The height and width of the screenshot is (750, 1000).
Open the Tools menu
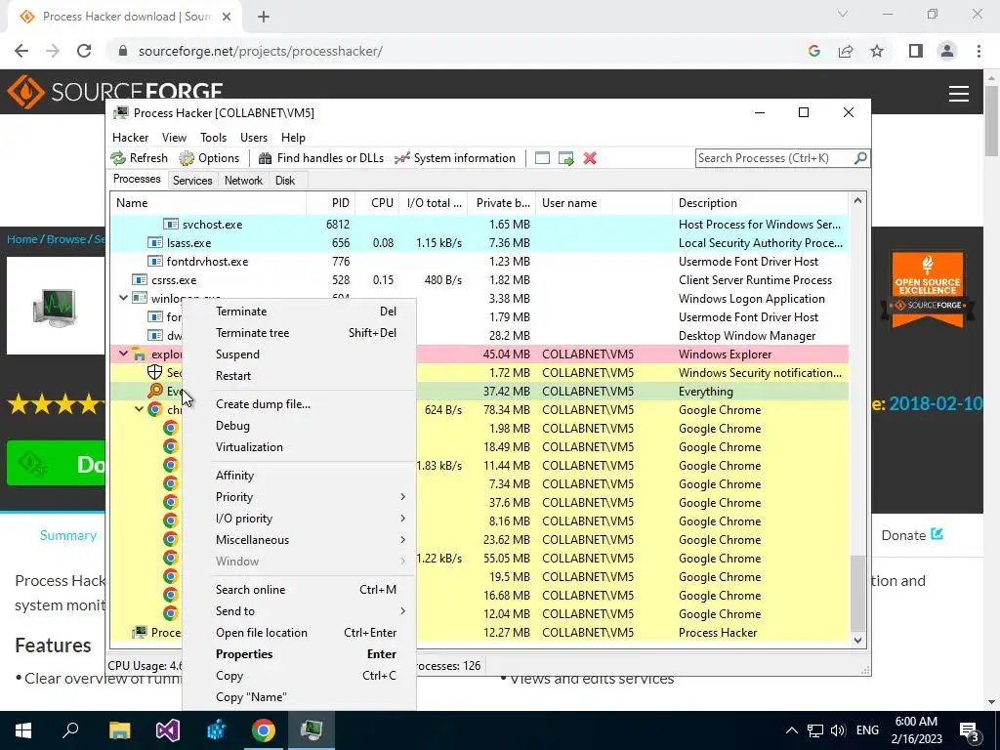pos(213,138)
